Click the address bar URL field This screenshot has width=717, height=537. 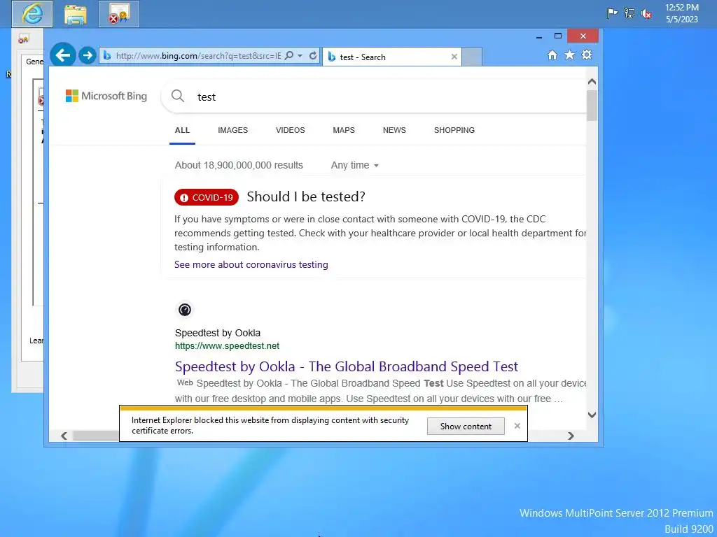click(198, 56)
